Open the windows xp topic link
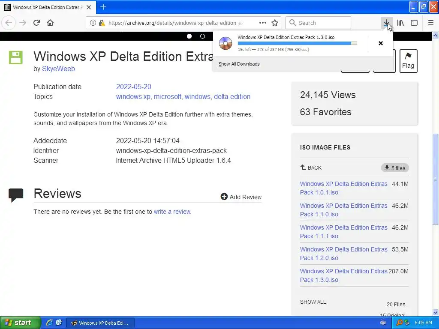 tap(133, 96)
